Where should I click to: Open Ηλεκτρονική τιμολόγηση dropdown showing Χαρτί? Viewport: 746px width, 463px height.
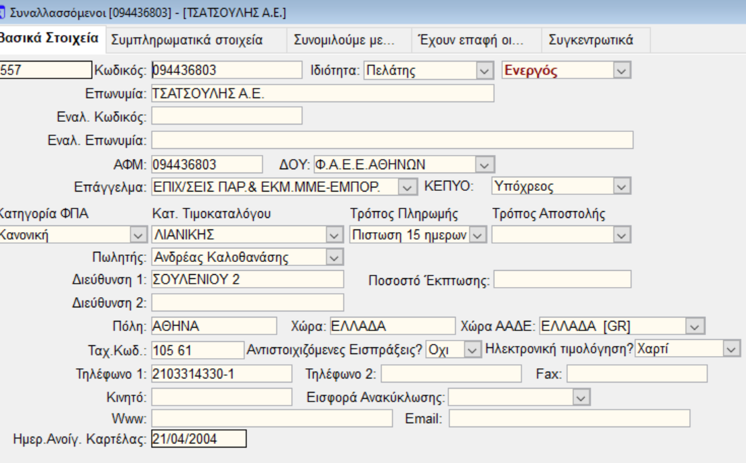click(x=730, y=349)
